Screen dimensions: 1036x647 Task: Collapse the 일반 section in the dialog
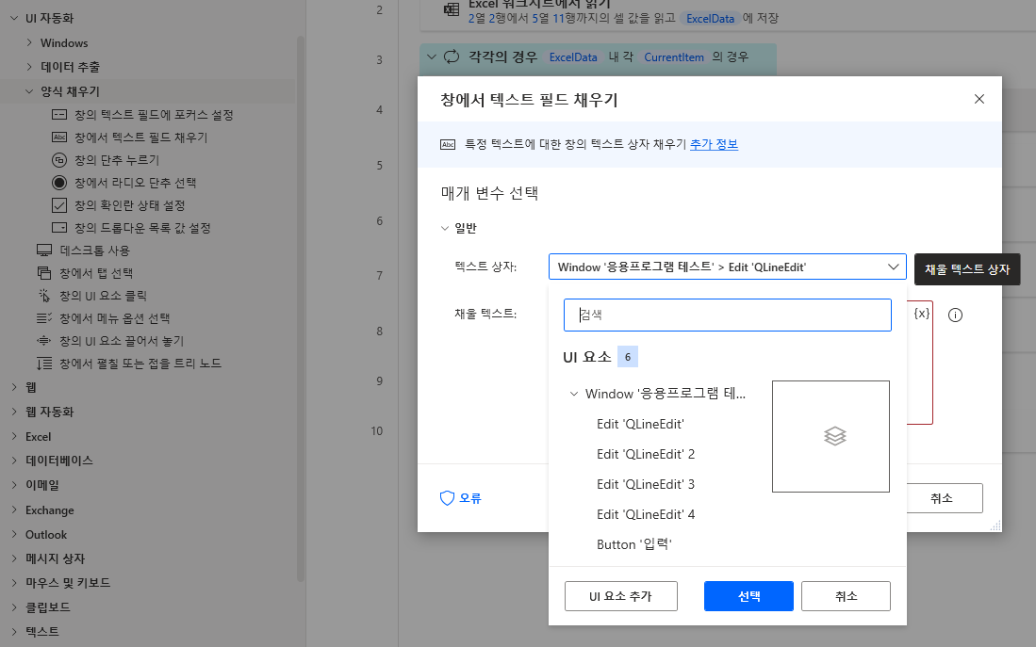[x=444, y=227]
